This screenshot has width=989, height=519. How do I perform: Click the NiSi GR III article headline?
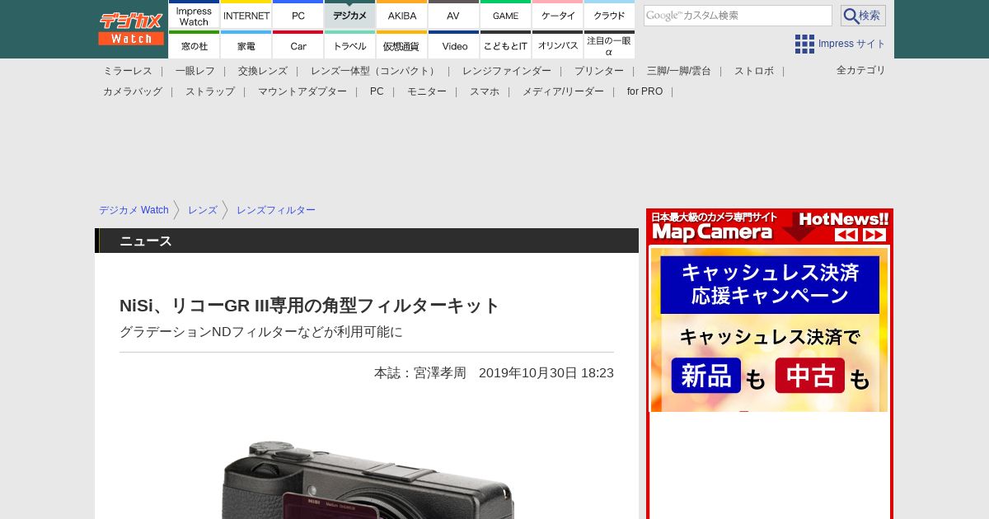[x=310, y=306]
